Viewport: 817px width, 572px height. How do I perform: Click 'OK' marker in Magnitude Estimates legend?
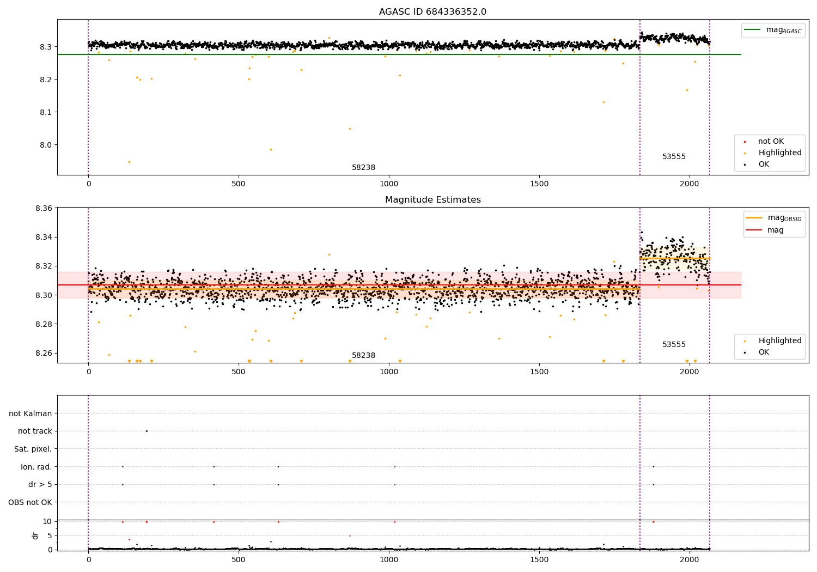tap(745, 352)
